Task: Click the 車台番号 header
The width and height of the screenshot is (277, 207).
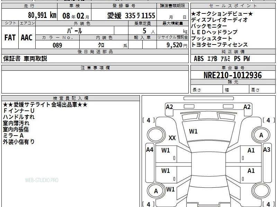Action: click(x=233, y=68)
